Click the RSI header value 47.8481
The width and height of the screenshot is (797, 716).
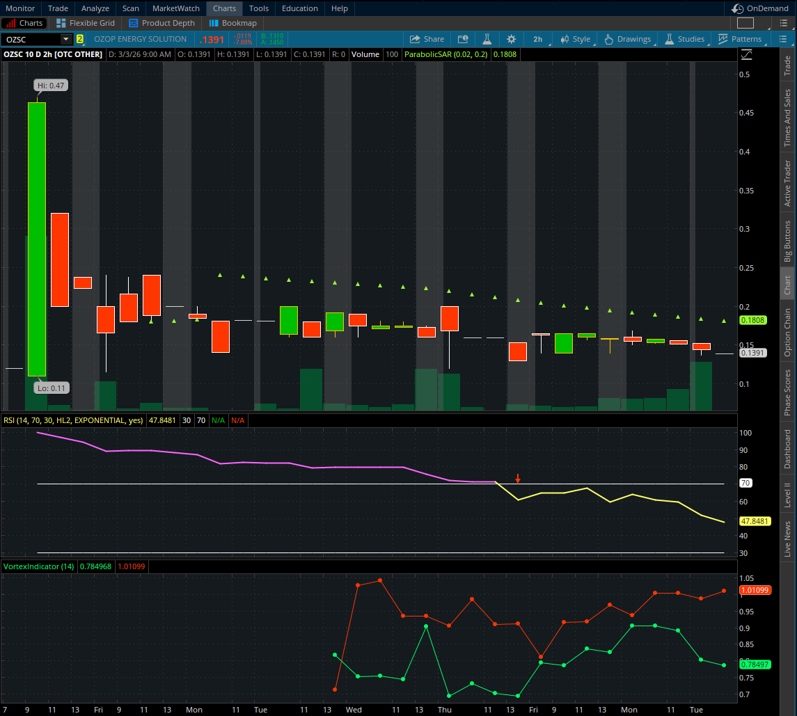[162, 420]
